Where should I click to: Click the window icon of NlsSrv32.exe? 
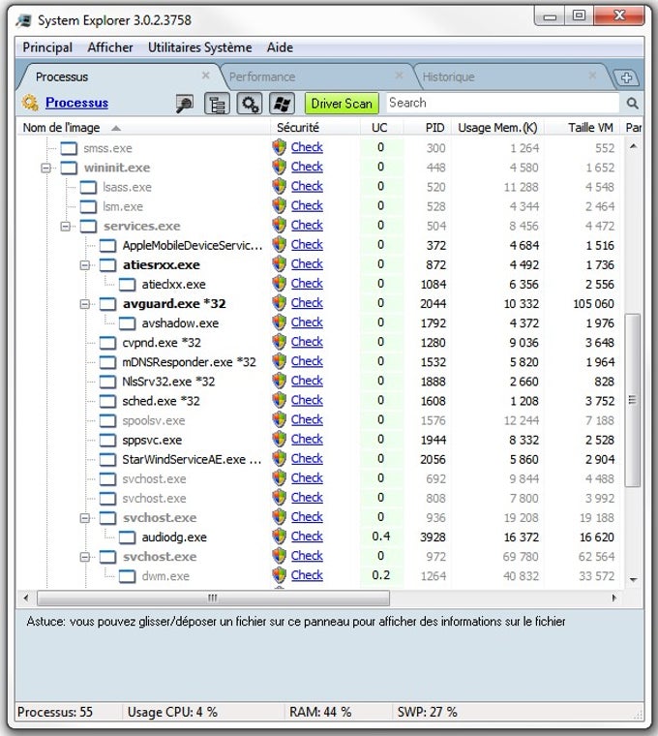pos(107,382)
